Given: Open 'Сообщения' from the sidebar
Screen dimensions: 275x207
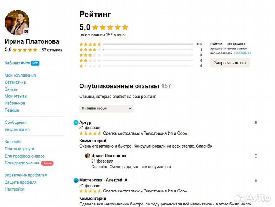Looking at the screenshot, I should coord(16,122).
